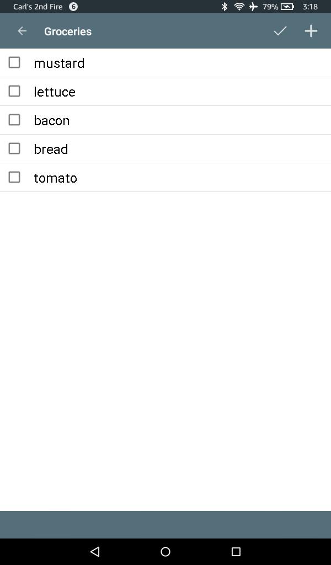Tick the bacon checkbox
Screen dimensions: 331x565
14,120
